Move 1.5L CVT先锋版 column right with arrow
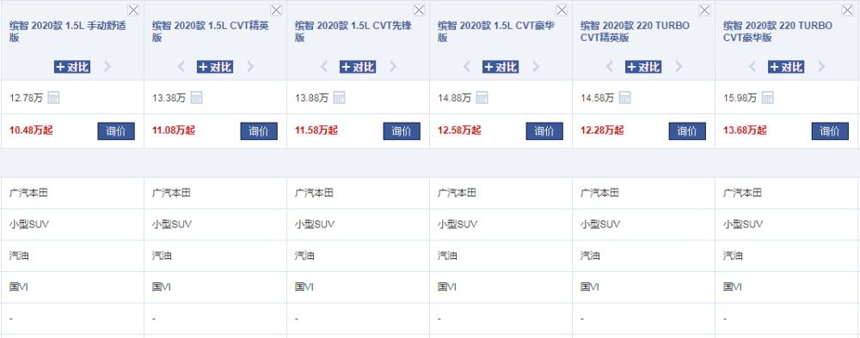This screenshot has width=860, height=338. click(393, 67)
